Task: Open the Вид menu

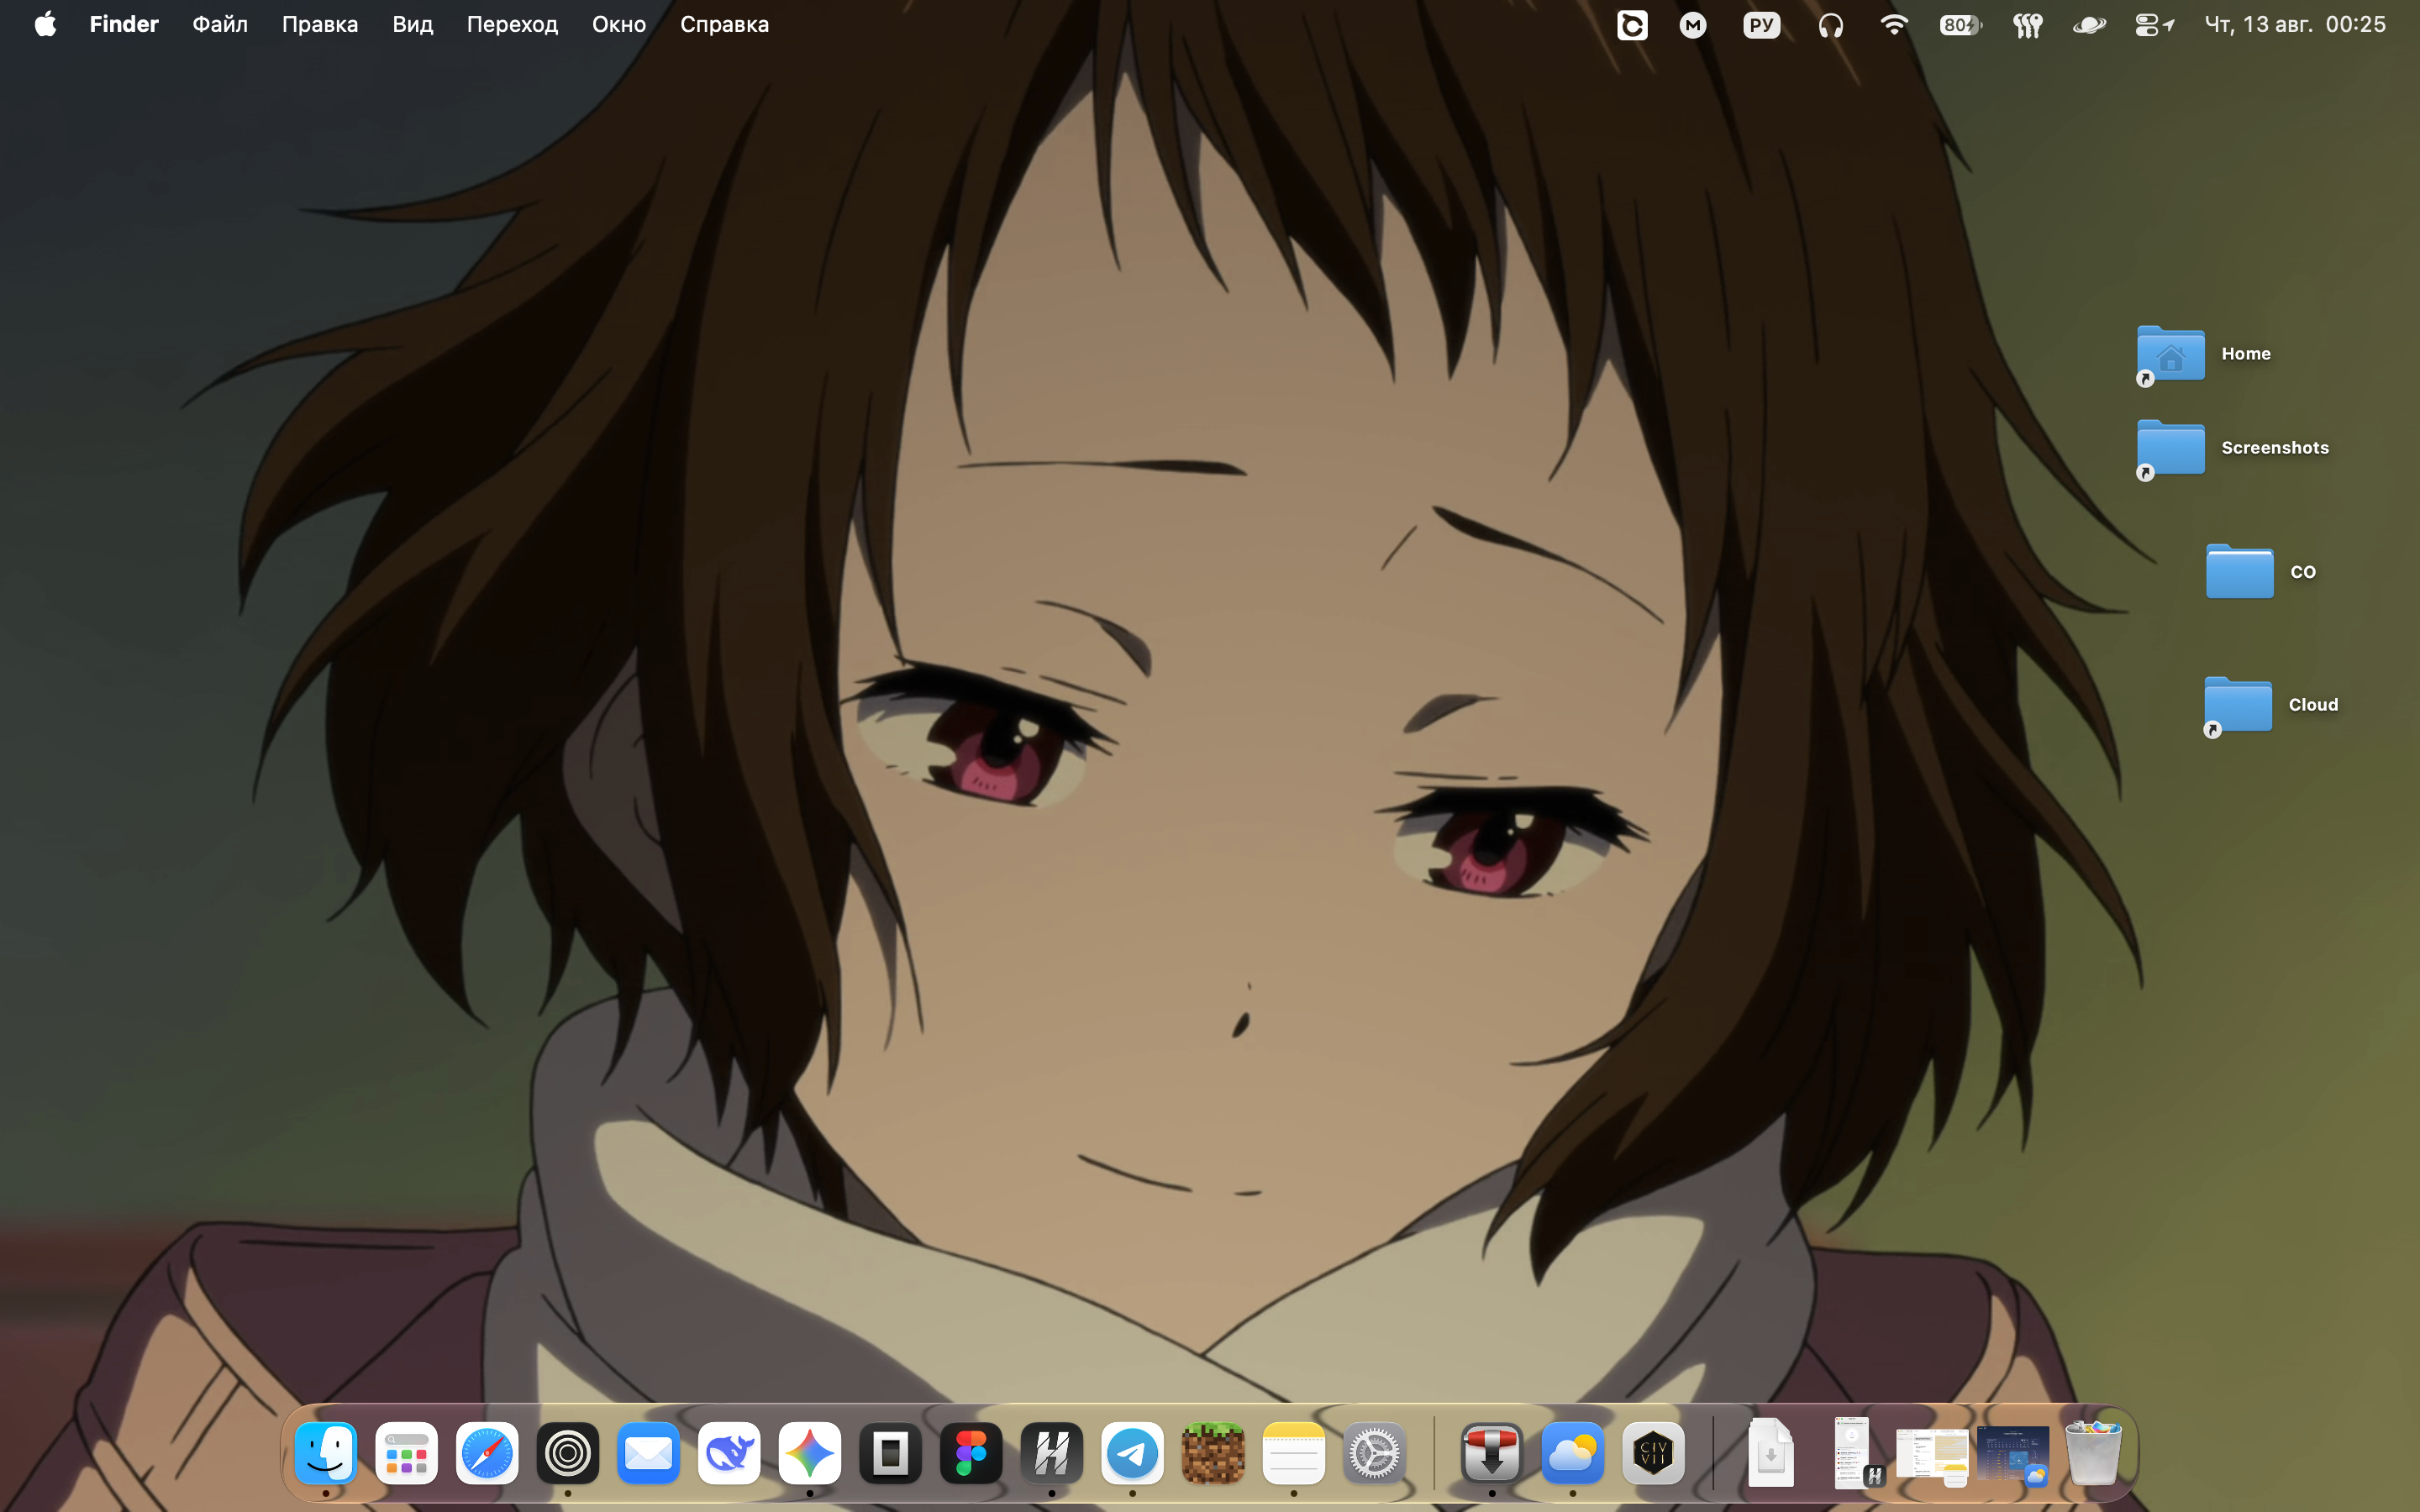Action: pos(412,24)
